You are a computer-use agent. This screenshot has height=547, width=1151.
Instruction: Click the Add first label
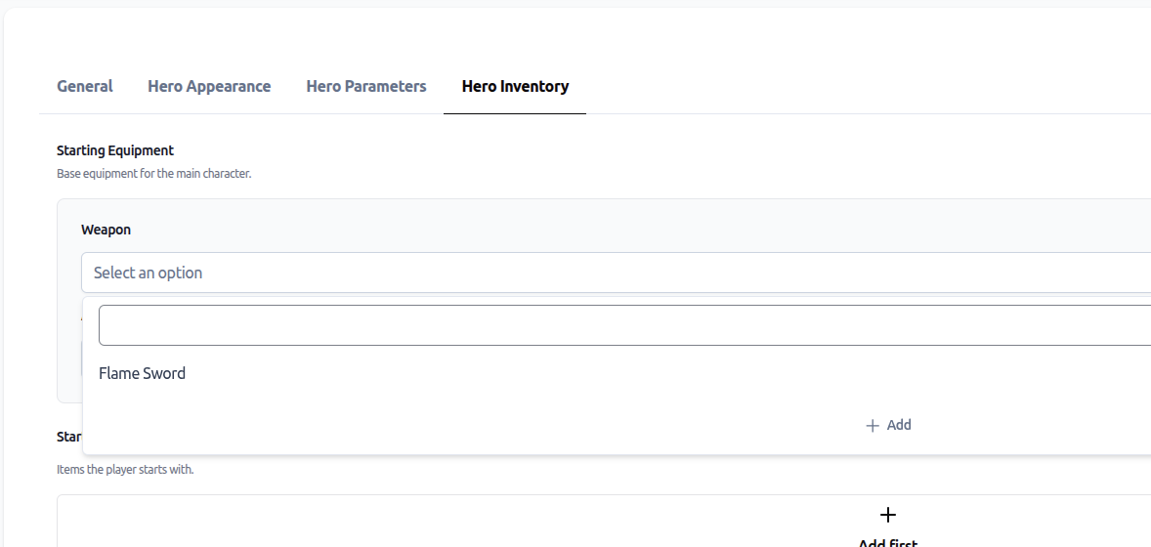pos(887,540)
